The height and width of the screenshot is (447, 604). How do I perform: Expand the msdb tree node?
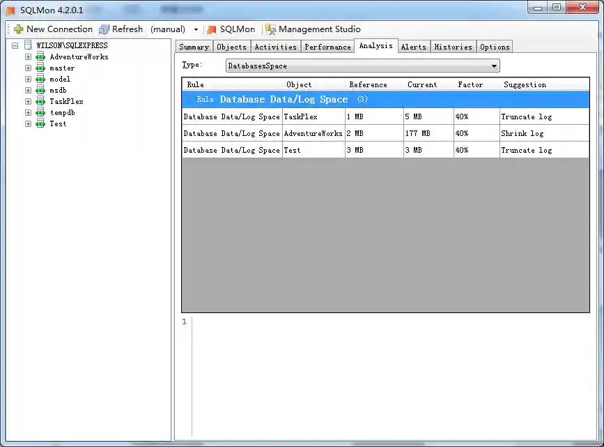coord(28,90)
